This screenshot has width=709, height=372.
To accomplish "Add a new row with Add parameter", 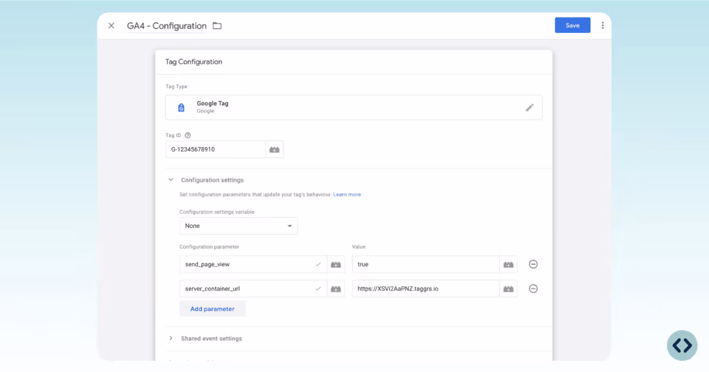I will [213, 309].
